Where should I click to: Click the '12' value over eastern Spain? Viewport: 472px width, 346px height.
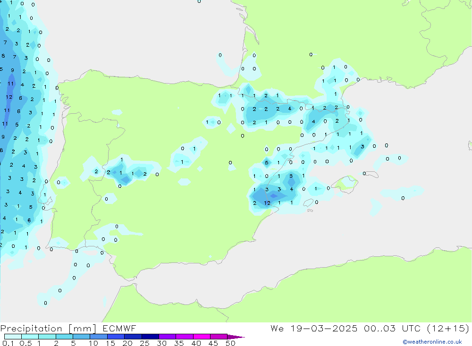pos(267,203)
